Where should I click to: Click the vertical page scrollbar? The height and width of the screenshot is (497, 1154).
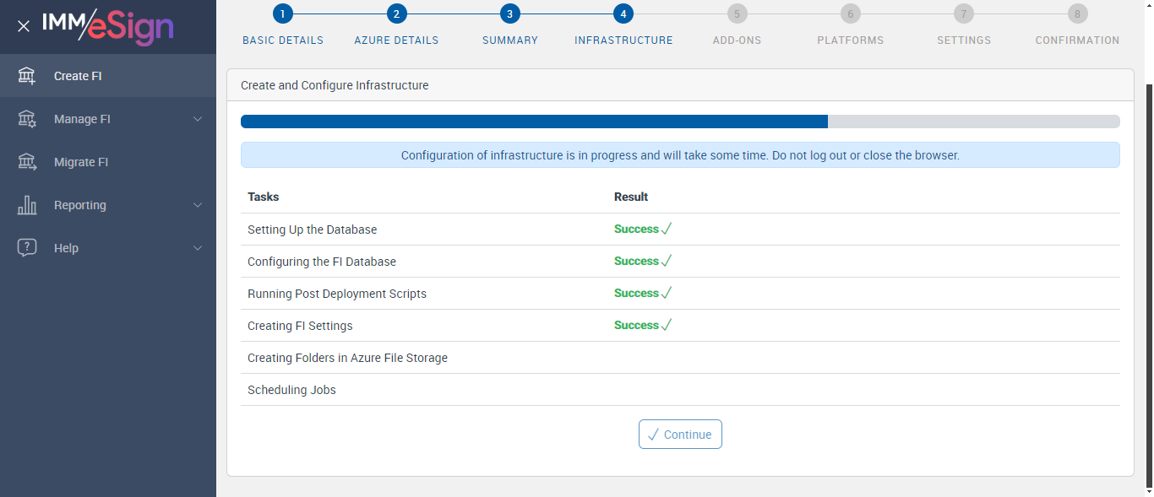[x=1149, y=285]
